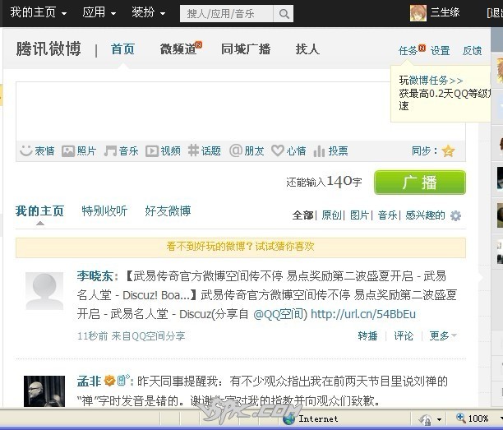Open the 设置 link
The width and height of the screenshot is (503, 430).
click(x=441, y=51)
